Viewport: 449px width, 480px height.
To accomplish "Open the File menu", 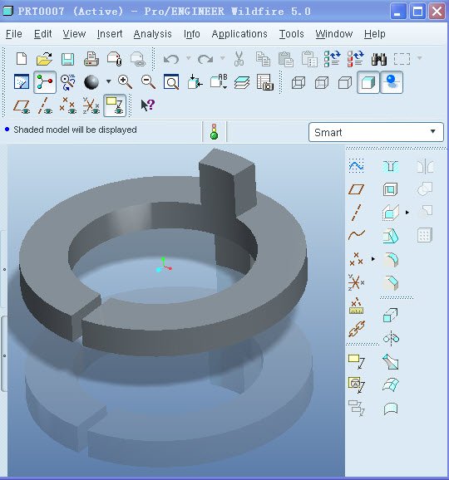I will click(14, 34).
